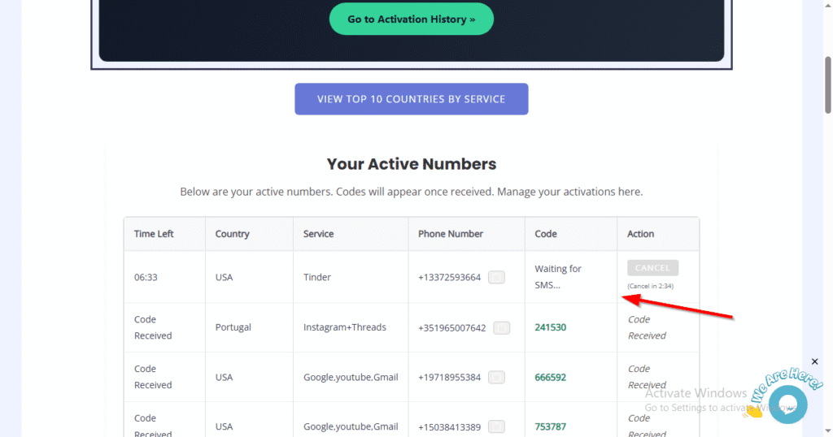
Task: Dismiss the chat widget with X
Action: (815, 361)
